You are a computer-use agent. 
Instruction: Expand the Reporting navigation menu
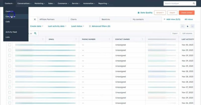pos(104,3)
